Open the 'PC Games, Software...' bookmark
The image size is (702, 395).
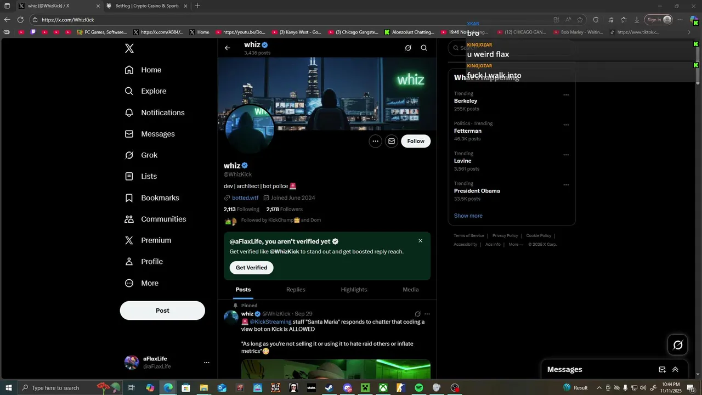coord(102,32)
